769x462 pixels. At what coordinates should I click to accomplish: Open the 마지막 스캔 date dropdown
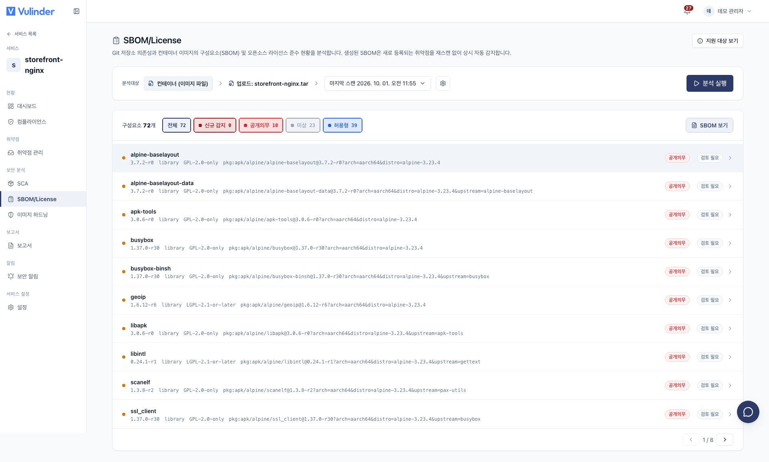377,83
